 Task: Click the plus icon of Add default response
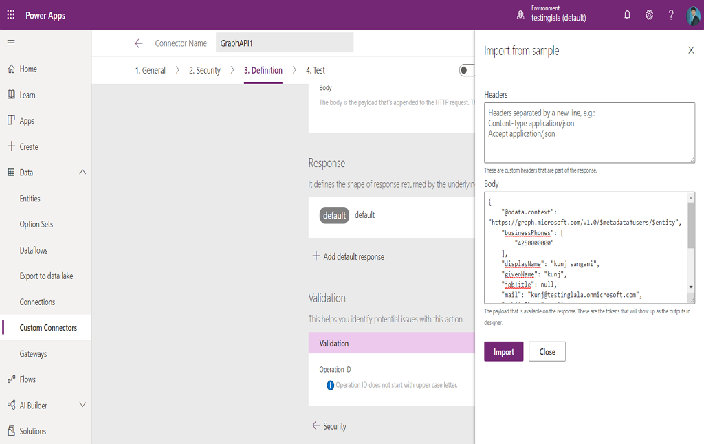pos(316,256)
